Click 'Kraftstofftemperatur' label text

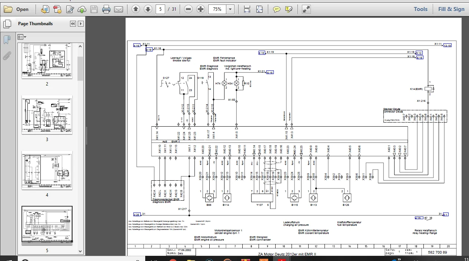(349, 222)
